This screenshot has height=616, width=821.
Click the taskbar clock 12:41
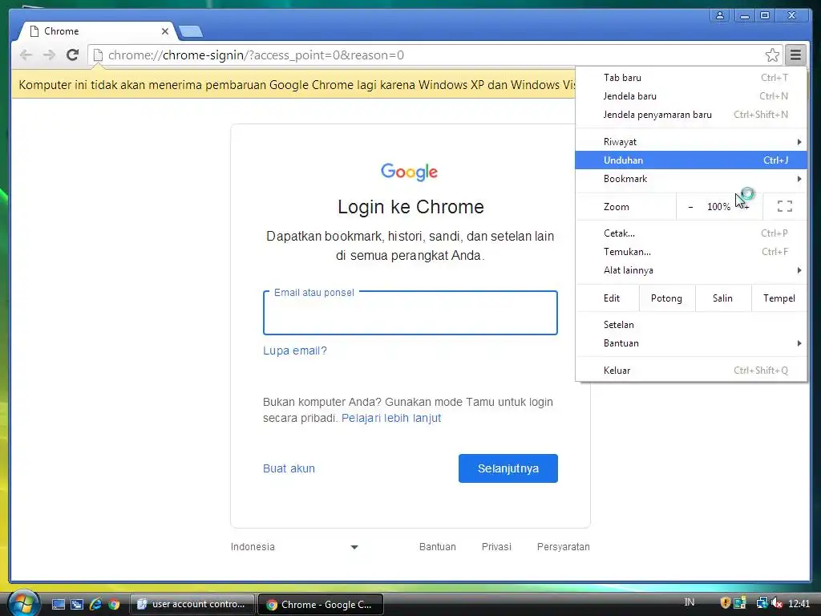pyautogui.click(x=799, y=603)
